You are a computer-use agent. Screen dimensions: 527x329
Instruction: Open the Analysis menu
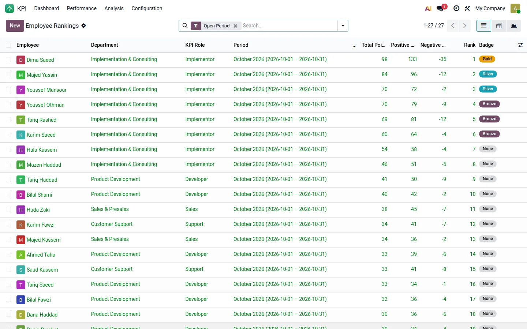(114, 8)
